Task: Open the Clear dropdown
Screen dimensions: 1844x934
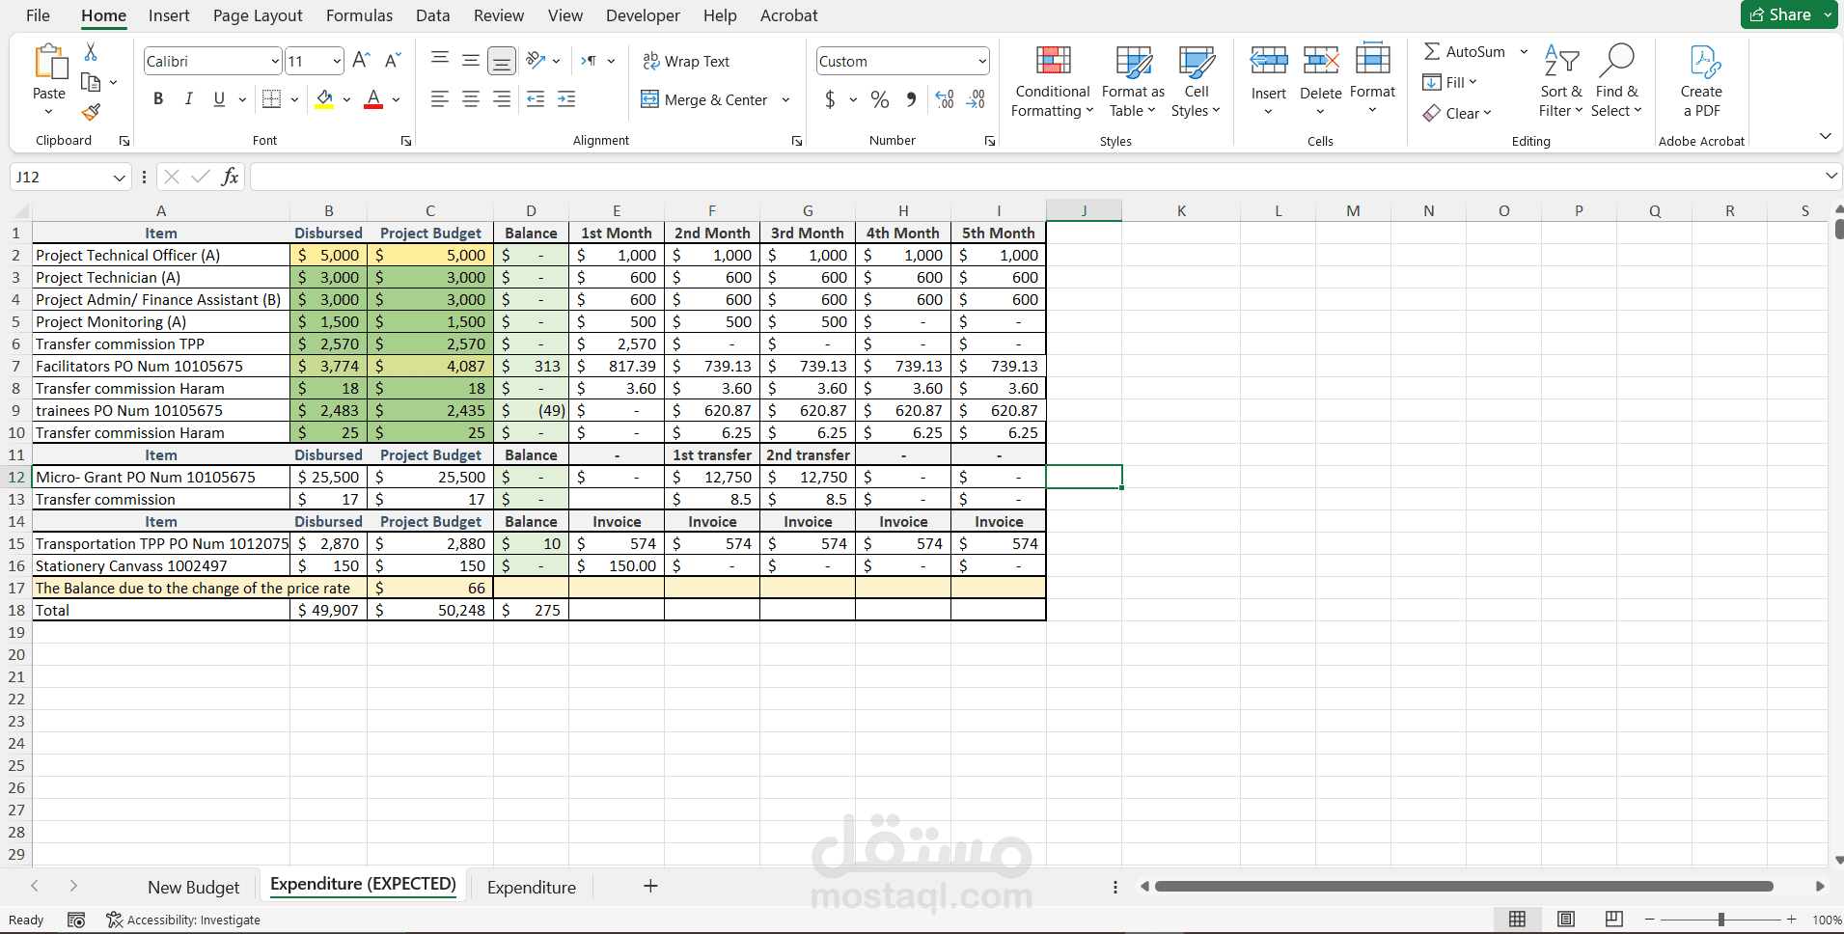Action: pos(1458,113)
